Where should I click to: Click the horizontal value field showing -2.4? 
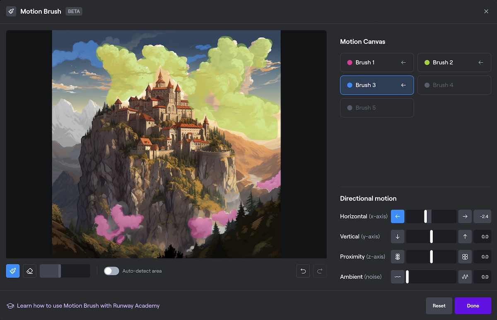click(482, 216)
